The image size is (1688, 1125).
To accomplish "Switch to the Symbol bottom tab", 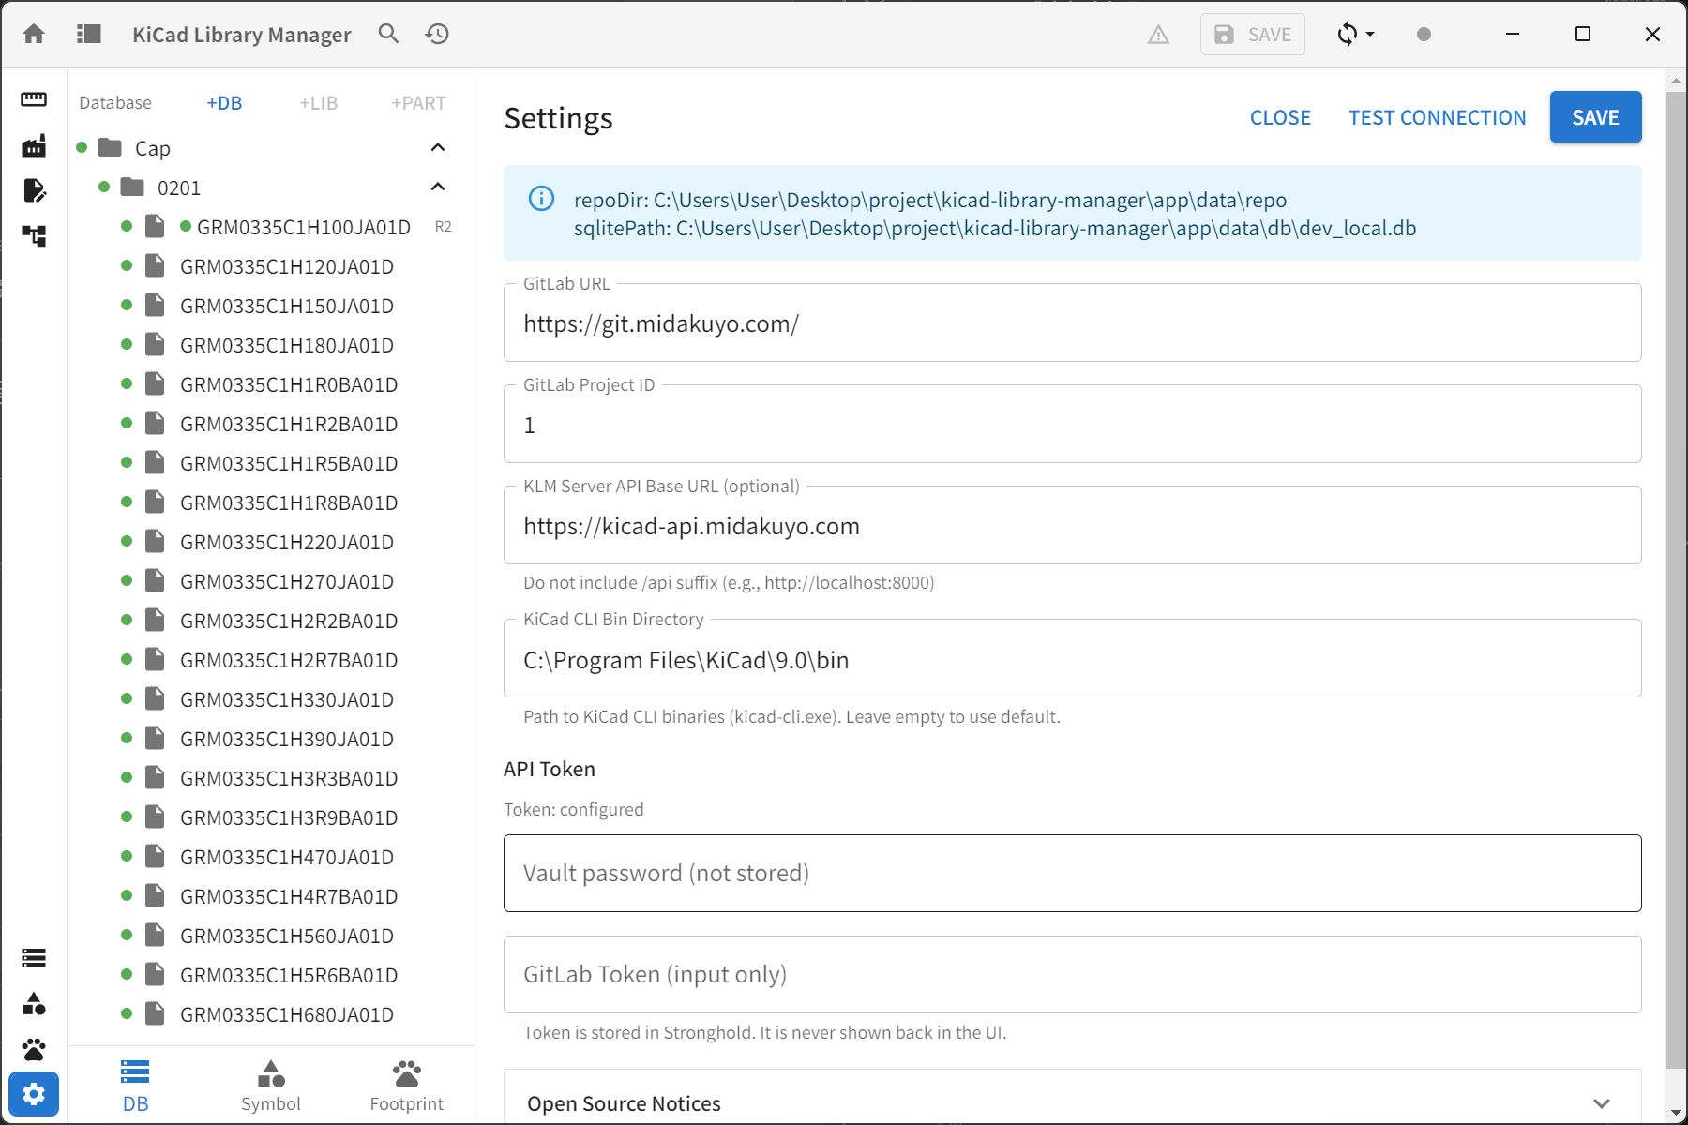I will tap(271, 1086).
